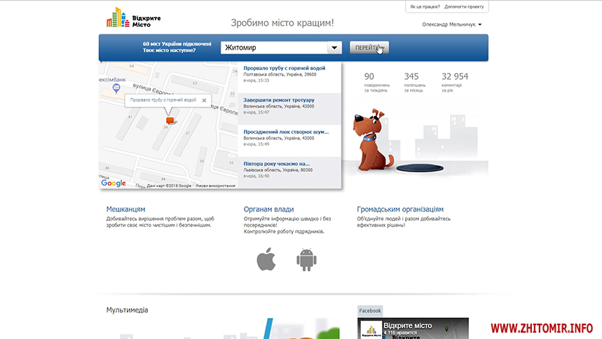The height and width of the screenshot is (339, 602).
Task: Open report Прорвало трубу с горячей водой
Action: tap(284, 69)
